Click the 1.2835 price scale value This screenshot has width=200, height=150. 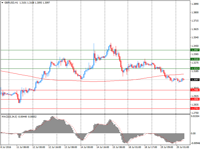point(195,105)
